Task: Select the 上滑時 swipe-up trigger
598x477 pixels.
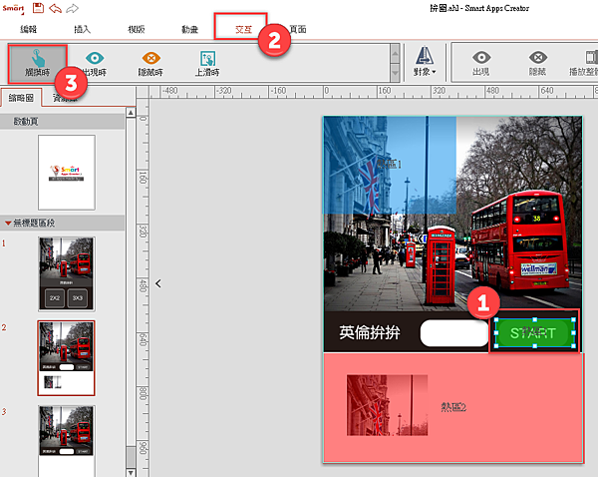Action: [207, 64]
